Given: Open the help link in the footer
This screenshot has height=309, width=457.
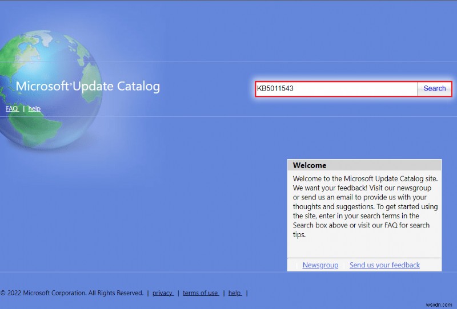Looking at the screenshot, I should point(235,293).
